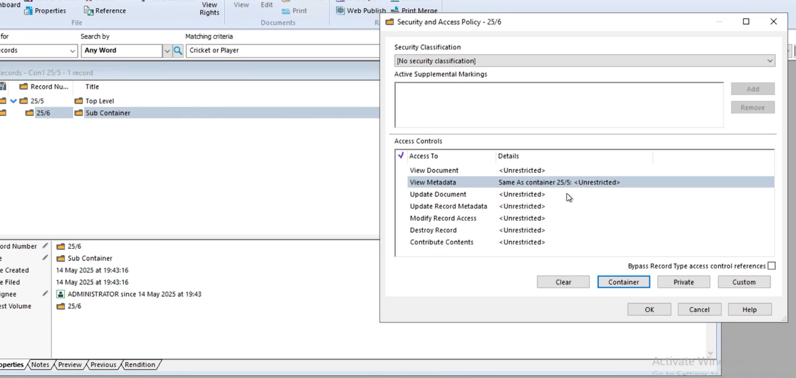Viewport: 796px width, 378px height.
Task: Click the folder icon beside record 25/5
Action: click(x=23, y=101)
